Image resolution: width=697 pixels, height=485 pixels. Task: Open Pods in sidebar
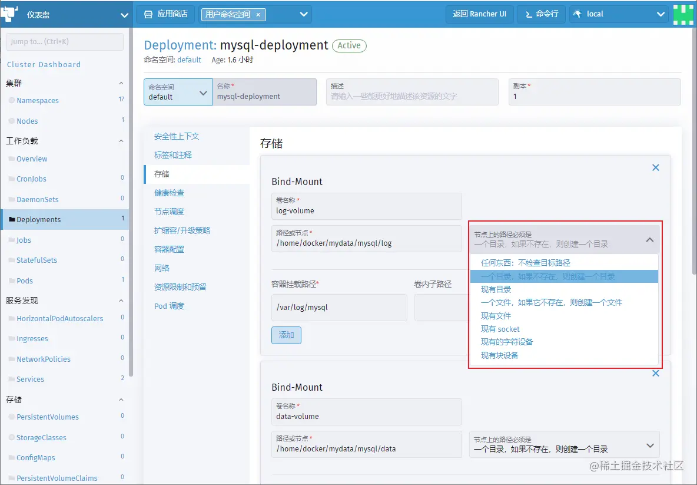click(25, 281)
